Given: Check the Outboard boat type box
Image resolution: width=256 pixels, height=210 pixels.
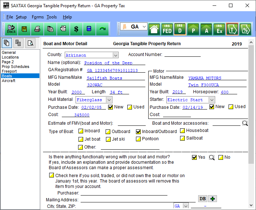Looking at the screenshot, I should 108,132.
